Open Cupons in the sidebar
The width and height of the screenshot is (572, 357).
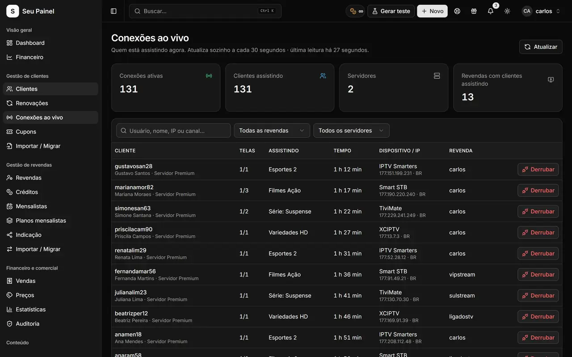[50, 132]
